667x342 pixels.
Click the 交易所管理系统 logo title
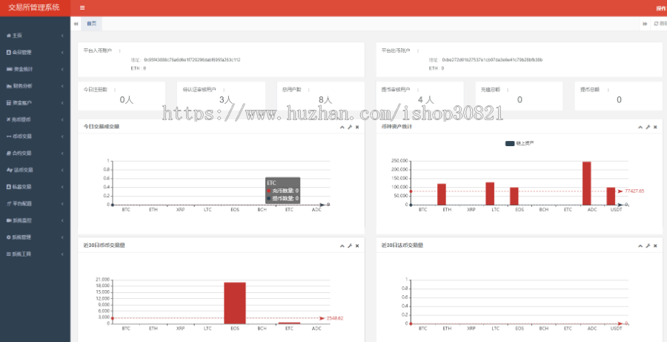coord(34,8)
